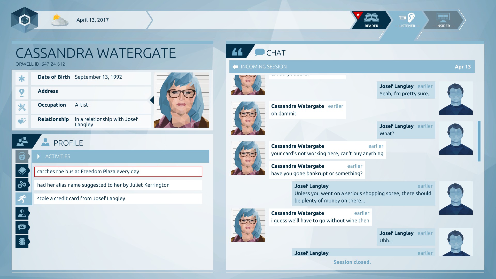Click the Chat speech bubble icon

coord(260,52)
